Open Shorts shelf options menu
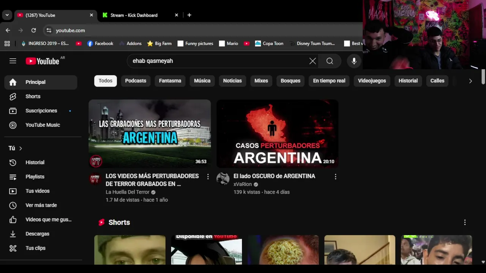 465,223
